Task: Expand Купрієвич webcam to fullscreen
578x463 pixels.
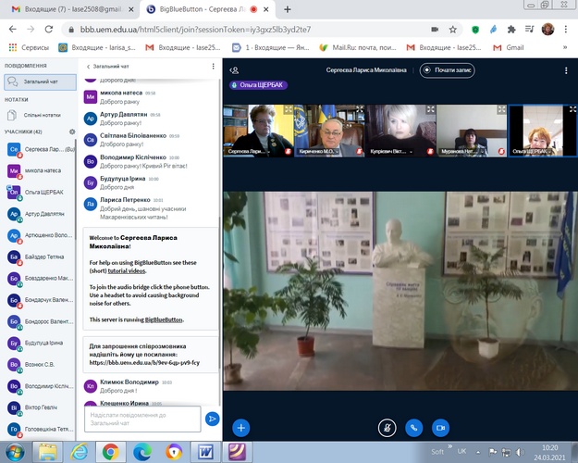Action: (431, 109)
